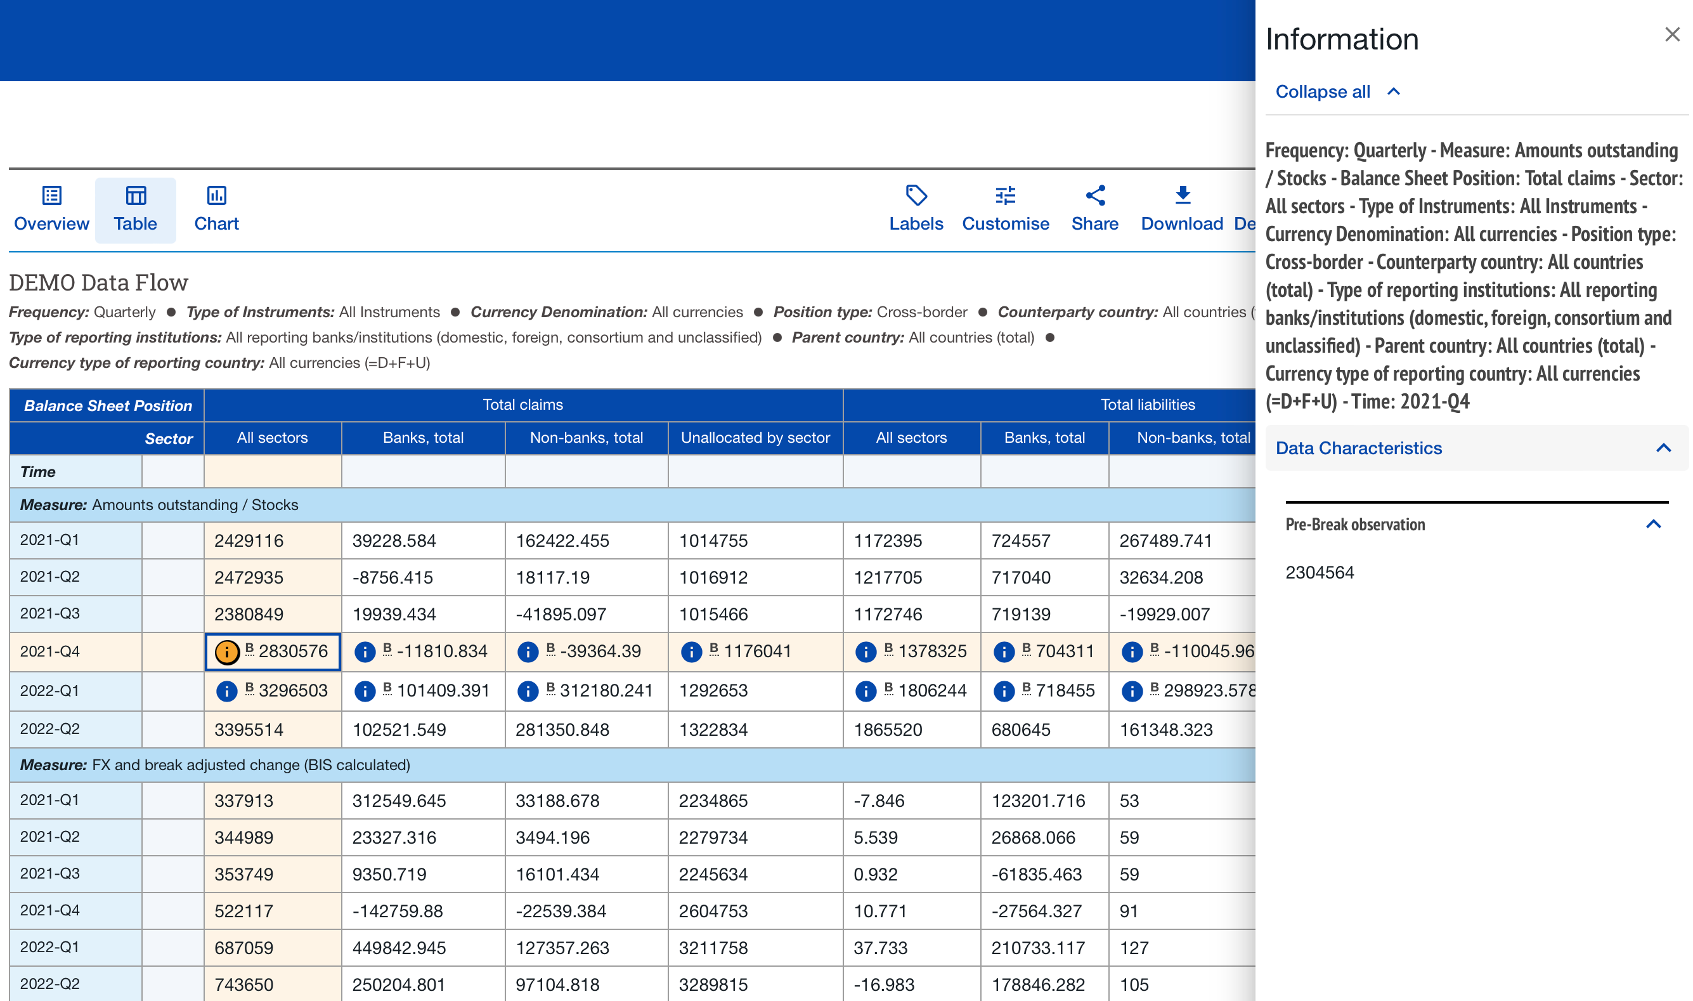Click info icon beside 312180.241

point(528,691)
